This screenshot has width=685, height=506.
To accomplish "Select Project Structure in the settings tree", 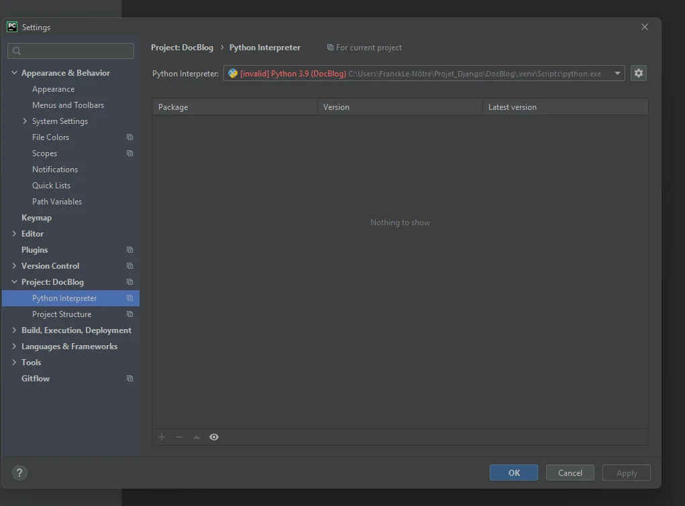I will click(62, 314).
